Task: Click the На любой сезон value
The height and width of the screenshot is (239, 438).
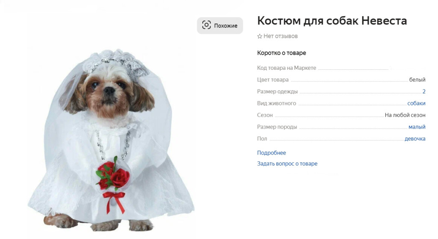Action: point(405,115)
